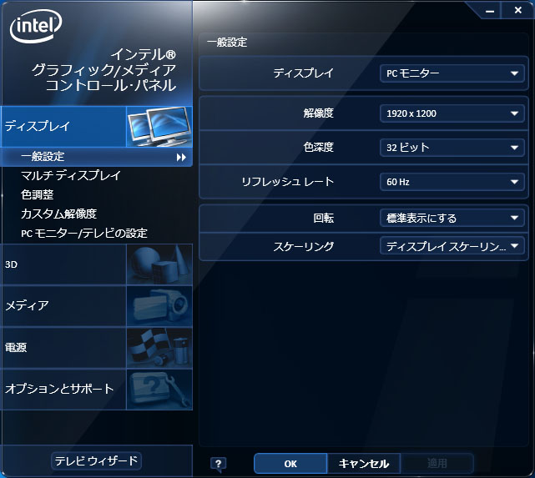
Task: Select 一般設定 submenu item
Action: click(97, 157)
